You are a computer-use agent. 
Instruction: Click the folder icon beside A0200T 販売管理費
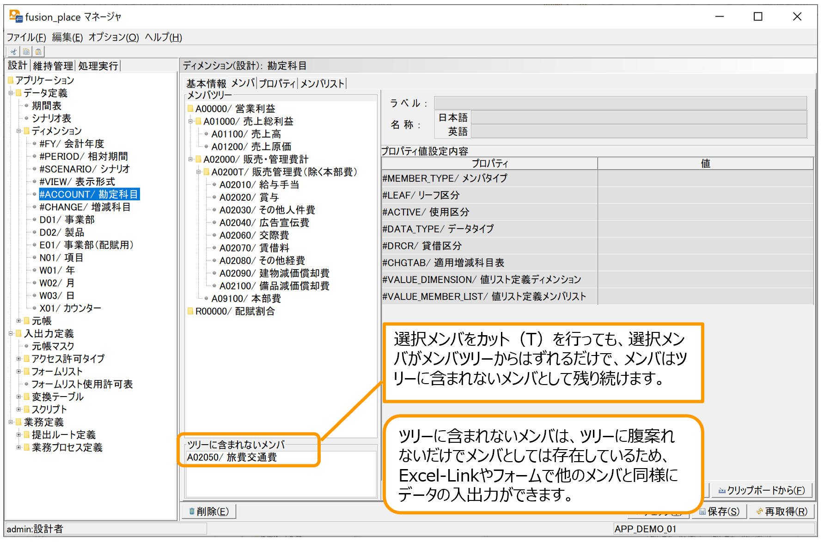tap(207, 172)
